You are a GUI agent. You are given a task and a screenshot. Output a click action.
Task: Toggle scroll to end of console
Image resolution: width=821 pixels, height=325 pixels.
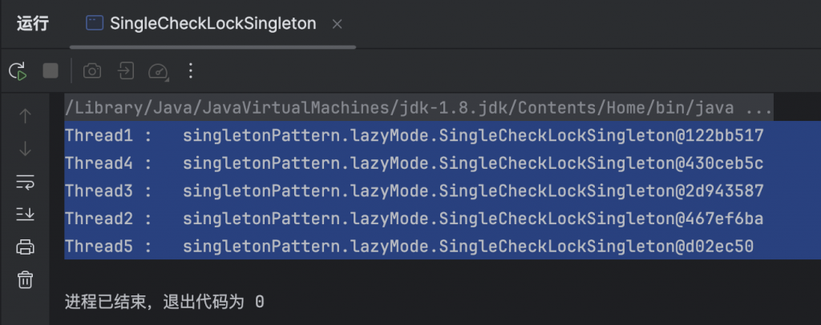25,214
